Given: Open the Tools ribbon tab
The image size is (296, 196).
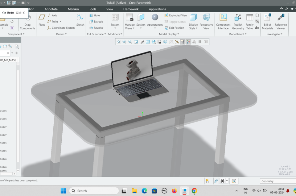Looking at the screenshot, I should pos(92,9).
